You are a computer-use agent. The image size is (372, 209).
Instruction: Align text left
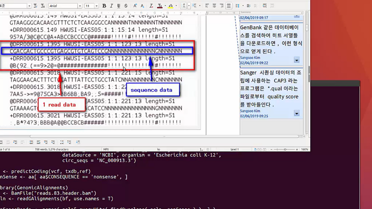click(x=207, y=6)
